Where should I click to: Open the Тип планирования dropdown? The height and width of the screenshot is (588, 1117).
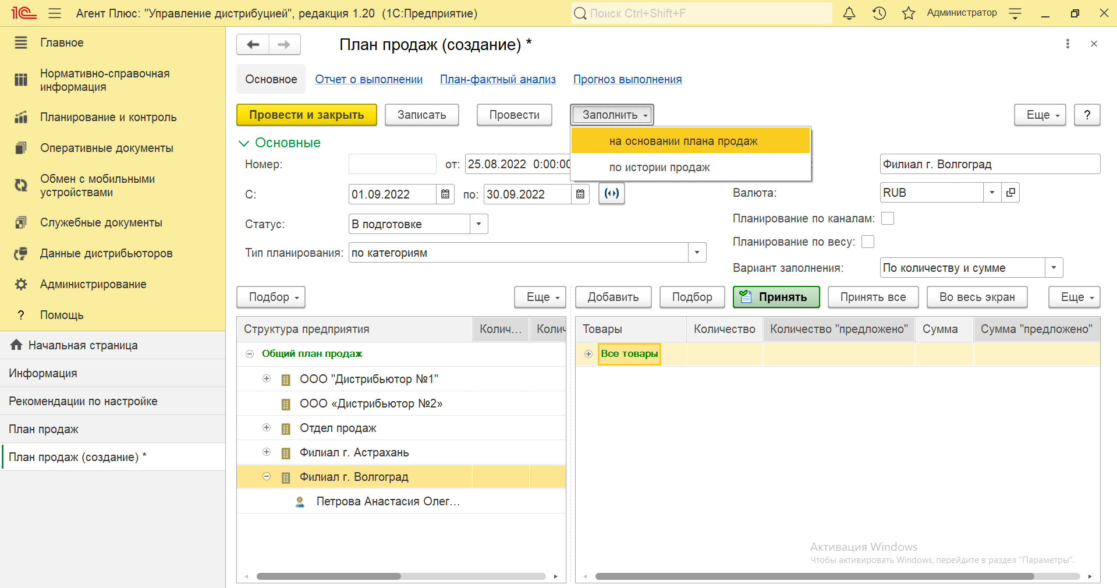pyautogui.click(x=697, y=253)
